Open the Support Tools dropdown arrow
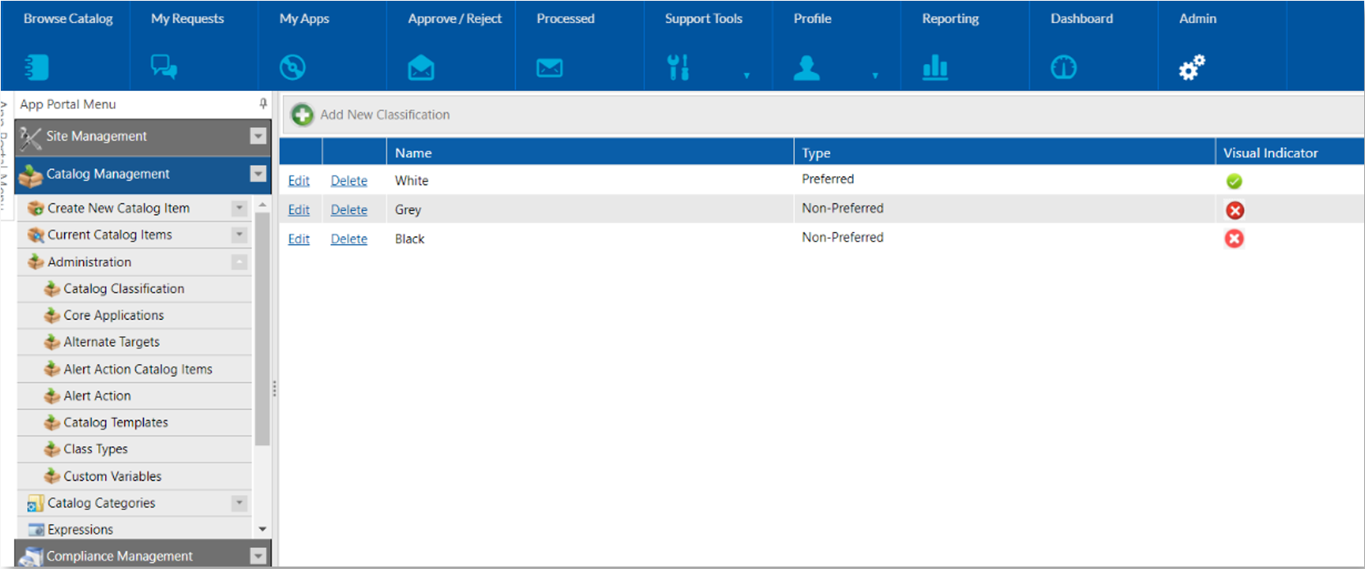The height and width of the screenshot is (569, 1365). 746,75
